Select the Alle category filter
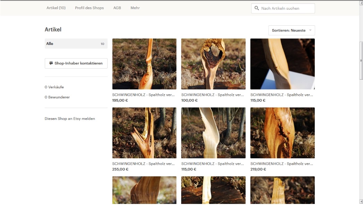Image resolution: width=363 pixels, height=205 pixels. click(x=76, y=44)
